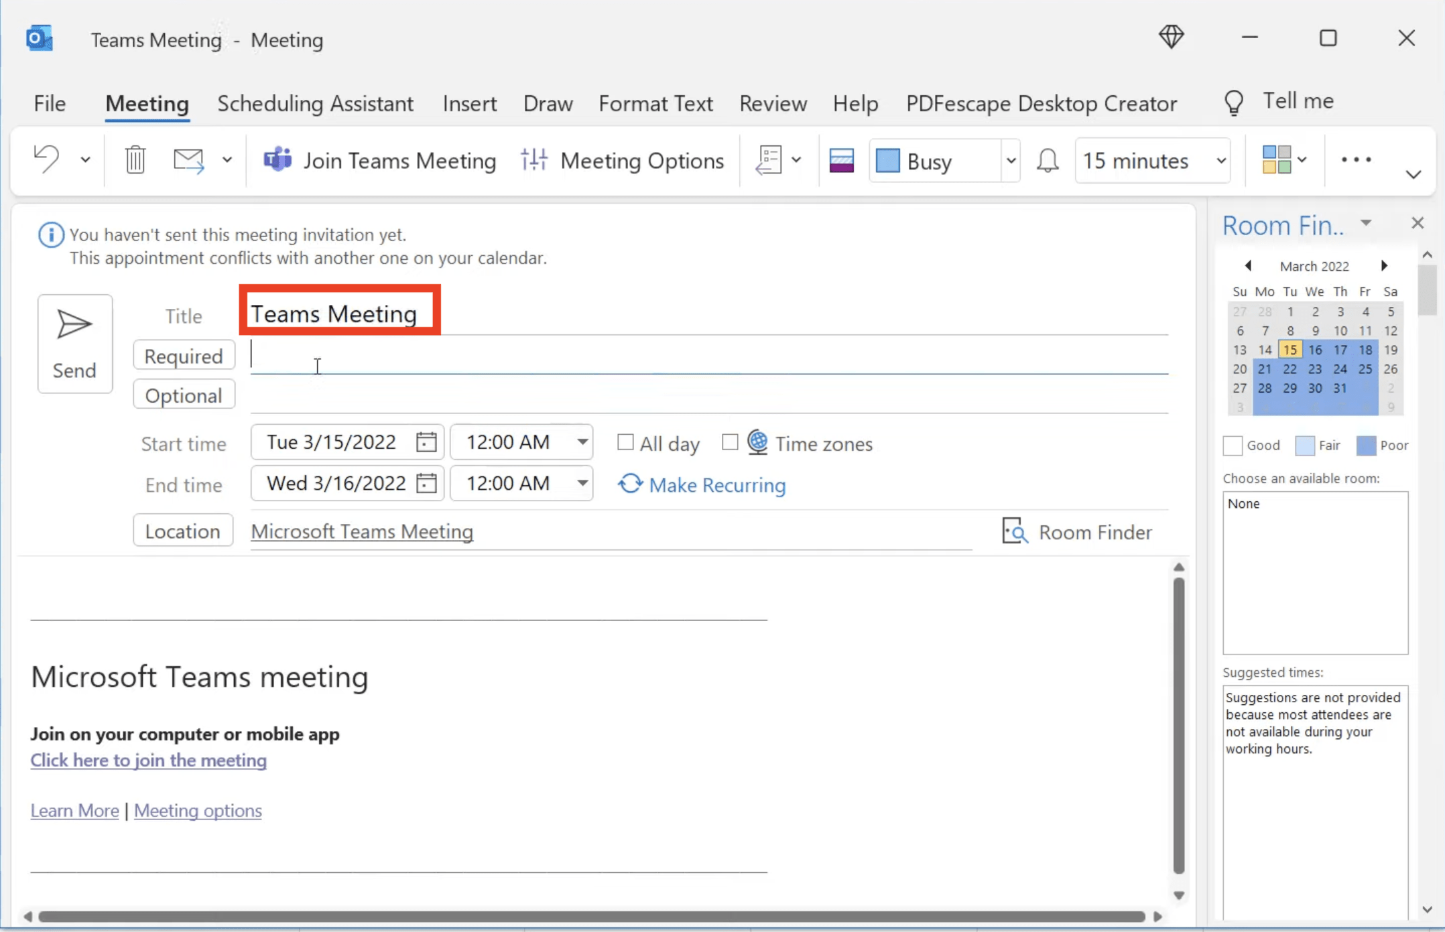
Task: Expand the Forward options arrow
Action: (x=227, y=160)
